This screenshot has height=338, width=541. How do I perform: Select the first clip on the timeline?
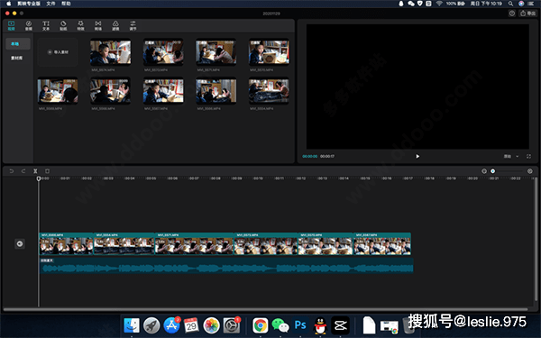coord(66,244)
